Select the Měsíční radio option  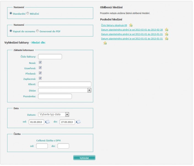(x=28, y=13)
